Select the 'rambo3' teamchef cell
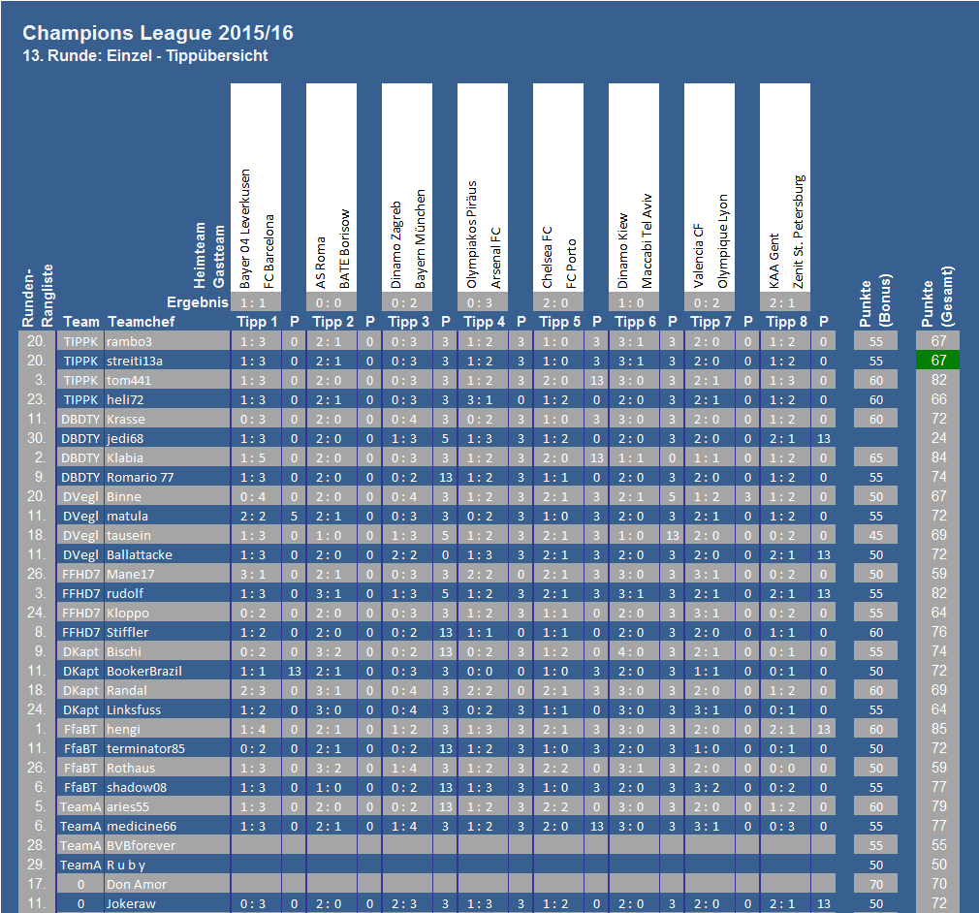This screenshot has width=979, height=913. pos(168,341)
